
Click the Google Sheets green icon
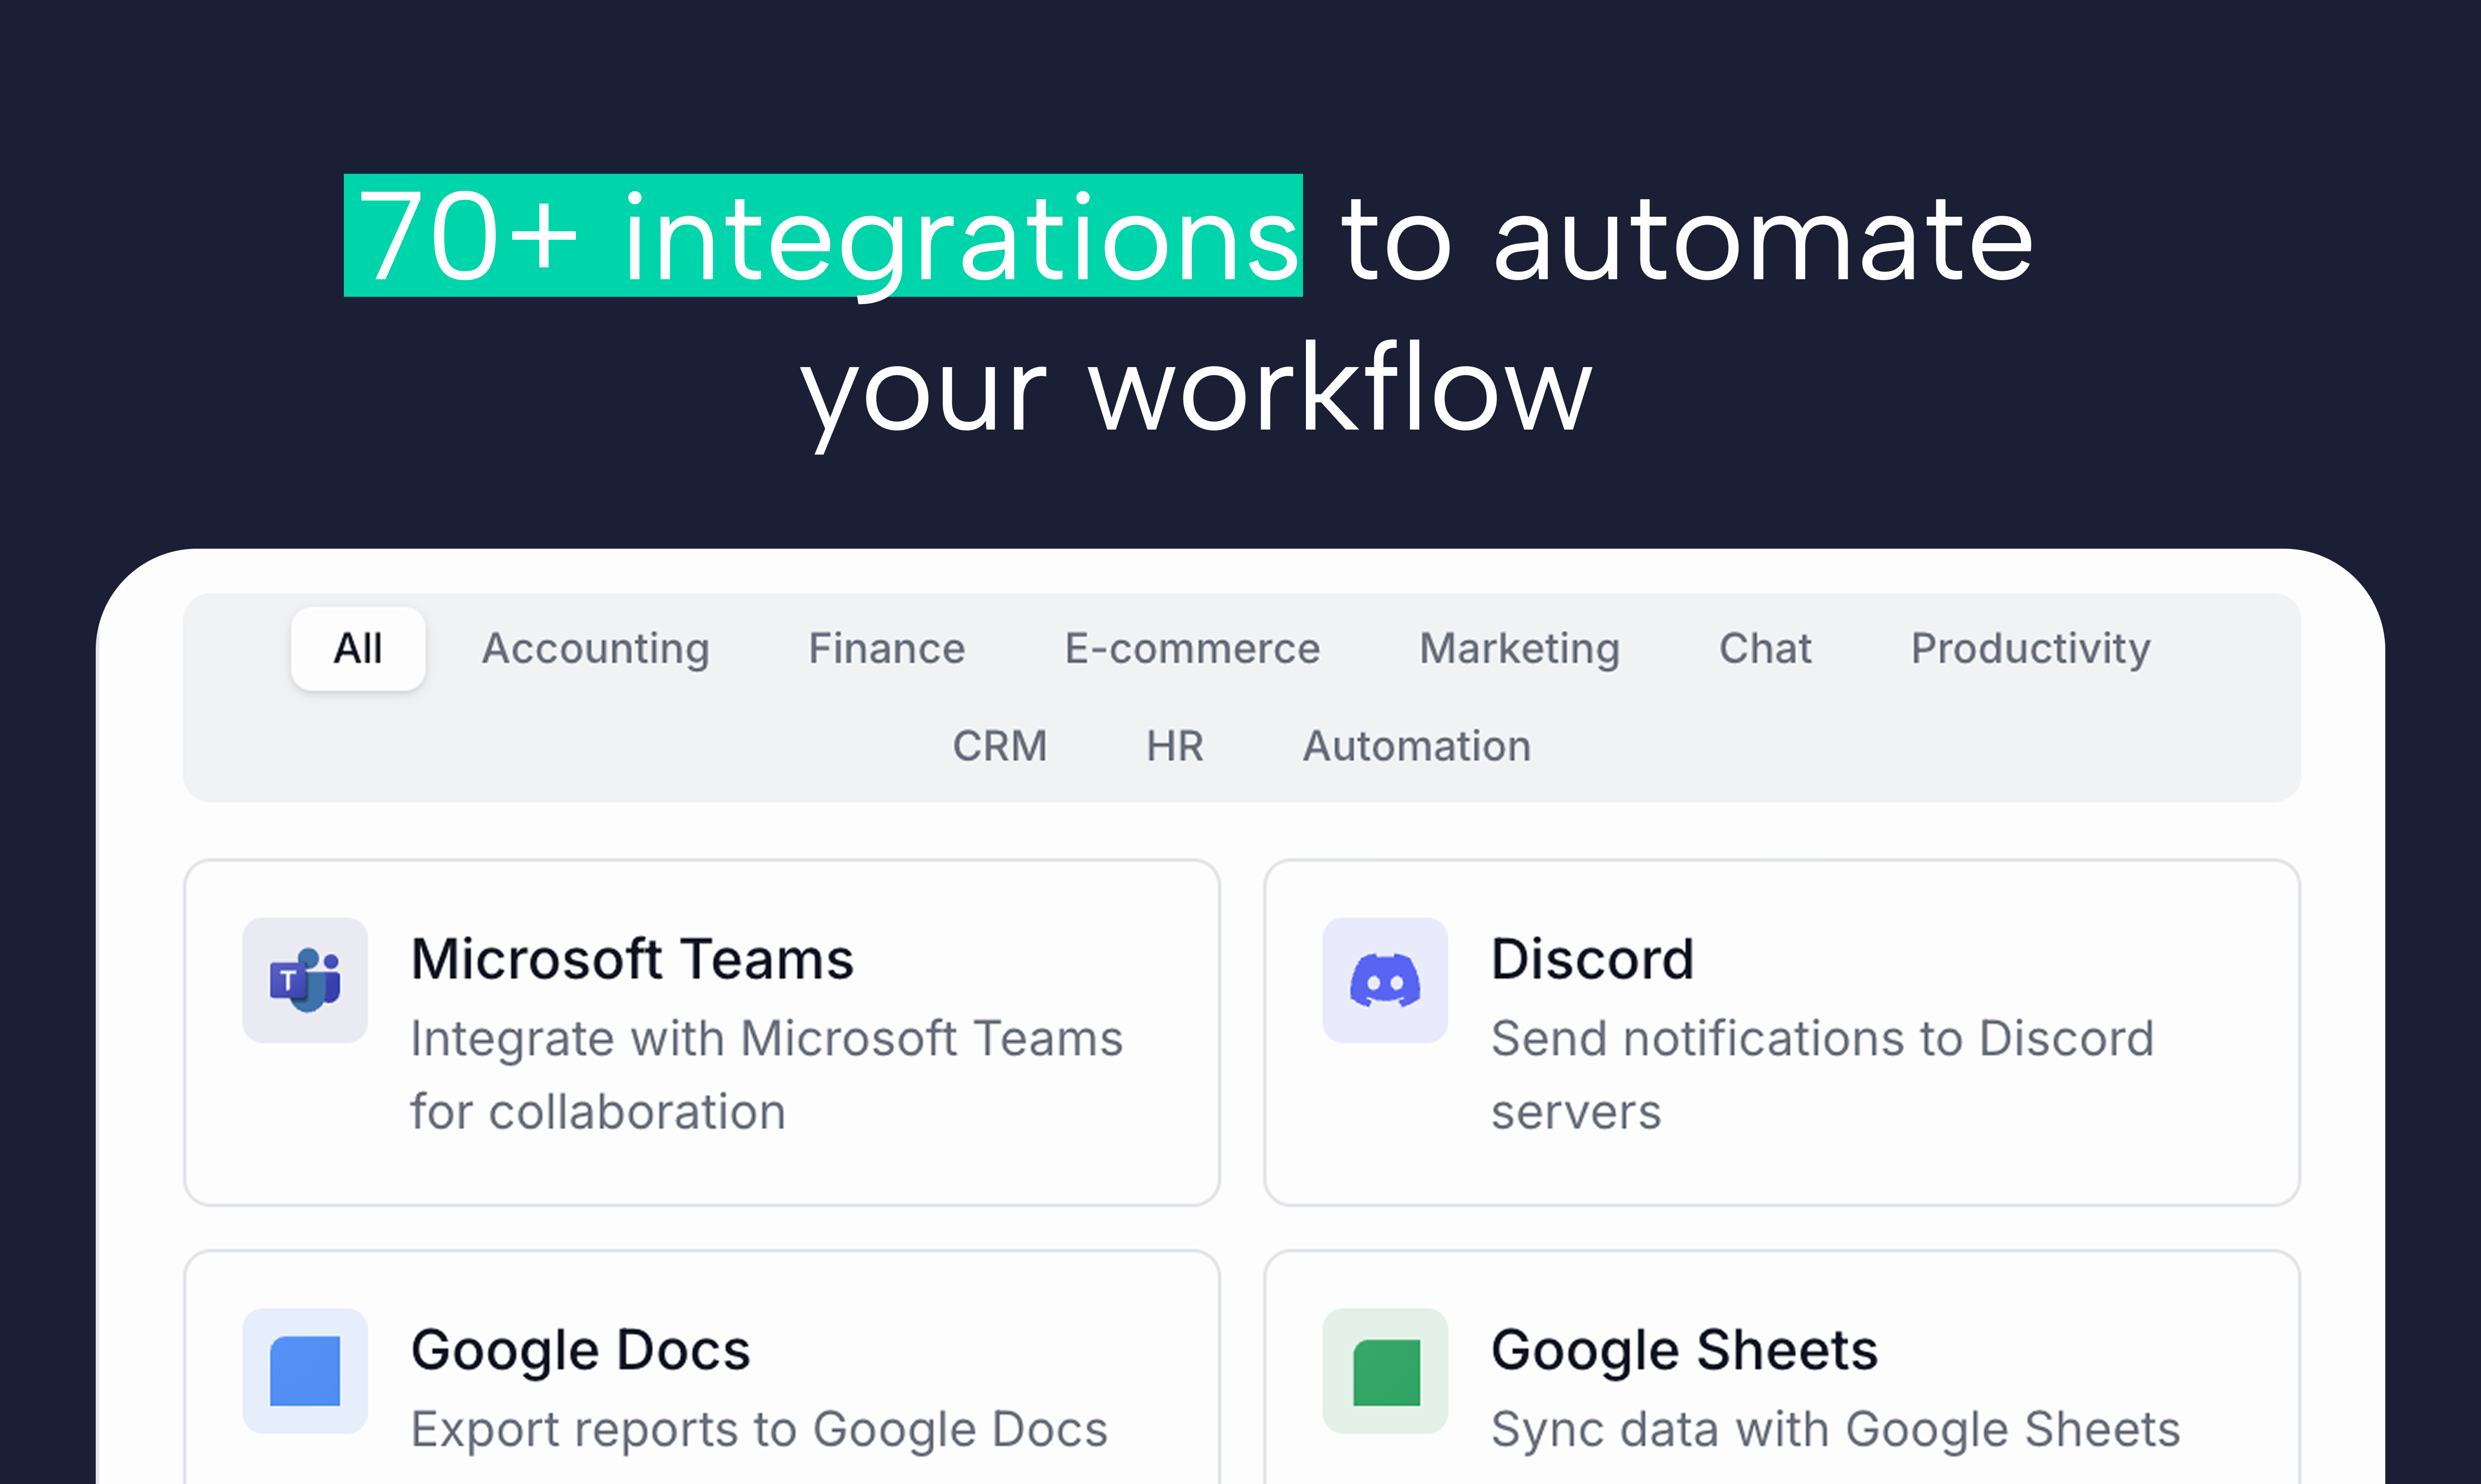(1386, 1371)
